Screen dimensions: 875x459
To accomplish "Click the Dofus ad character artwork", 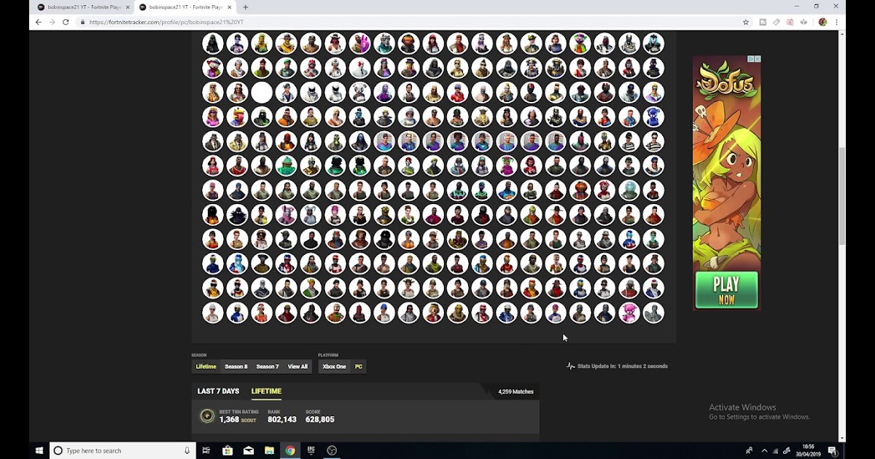I will 726,182.
